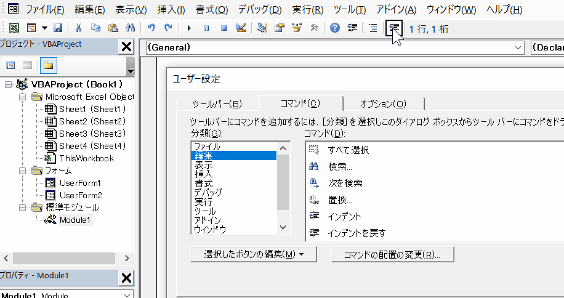Select UserForm2 in project tree

click(81, 195)
